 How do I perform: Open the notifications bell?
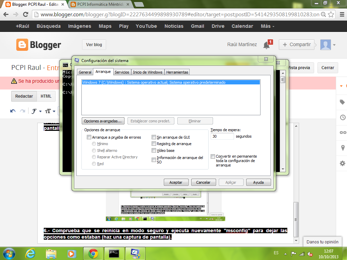pyautogui.click(x=267, y=45)
